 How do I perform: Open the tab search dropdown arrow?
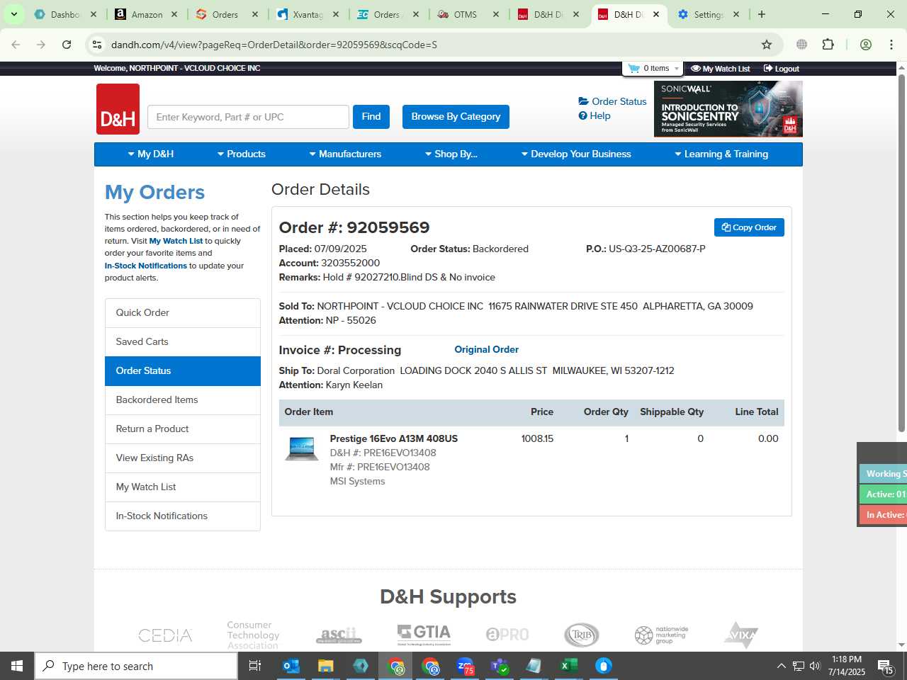pos(13,14)
